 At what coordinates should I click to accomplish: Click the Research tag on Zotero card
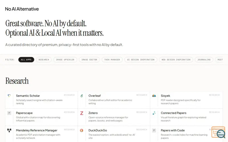point(142,112)
